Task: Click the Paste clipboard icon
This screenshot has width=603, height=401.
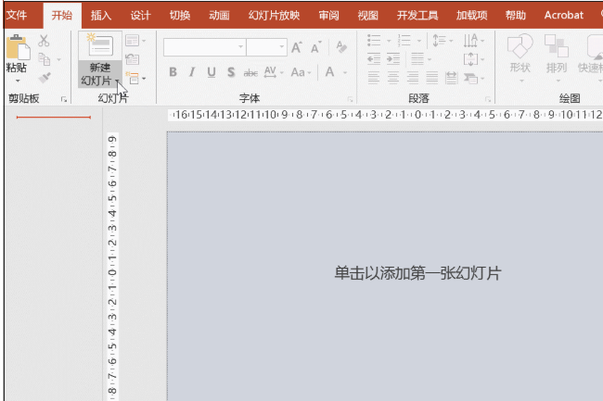Action: [18, 47]
